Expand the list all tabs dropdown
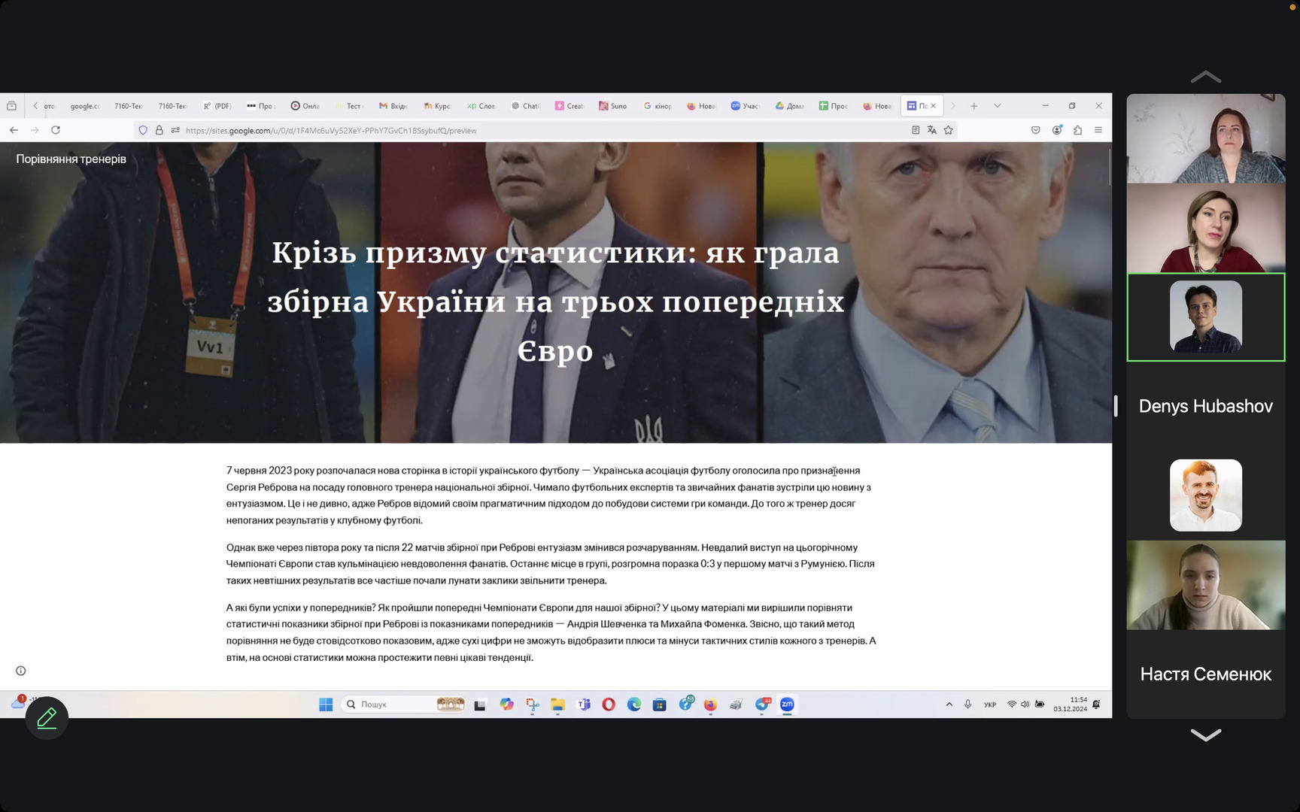The image size is (1300, 812). (x=998, y=106)
